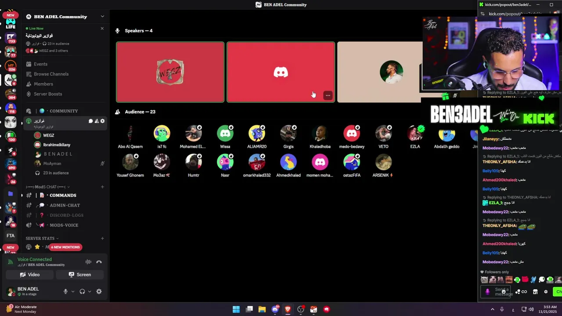Select the third speaker tile with the man's photo

(x=380, y=72)
